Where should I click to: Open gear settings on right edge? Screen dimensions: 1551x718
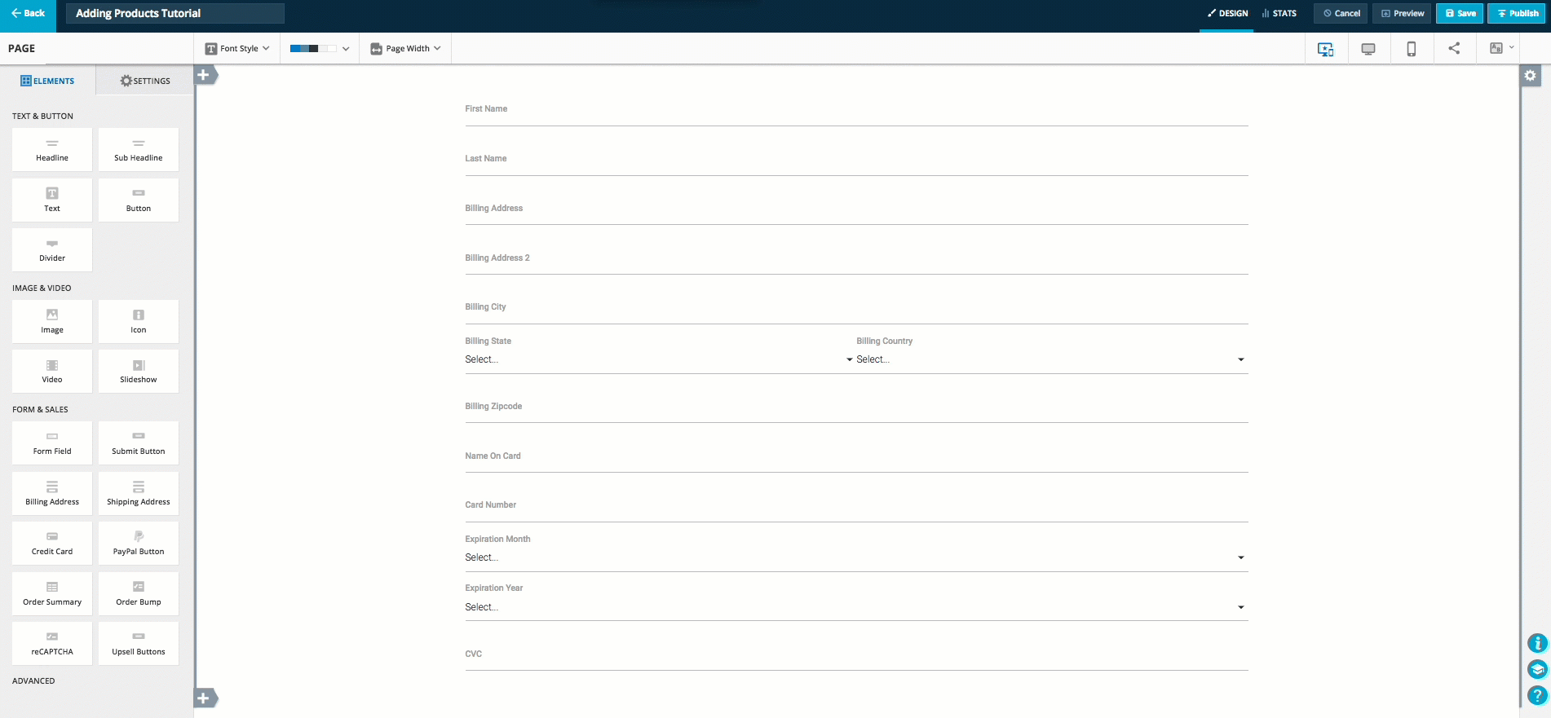(1531, 76)
